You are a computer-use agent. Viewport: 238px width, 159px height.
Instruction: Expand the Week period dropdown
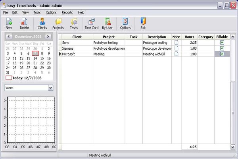pos(50,87)
